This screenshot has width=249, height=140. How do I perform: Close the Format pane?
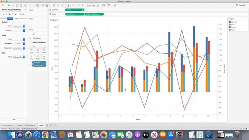[x=26, y=10]
